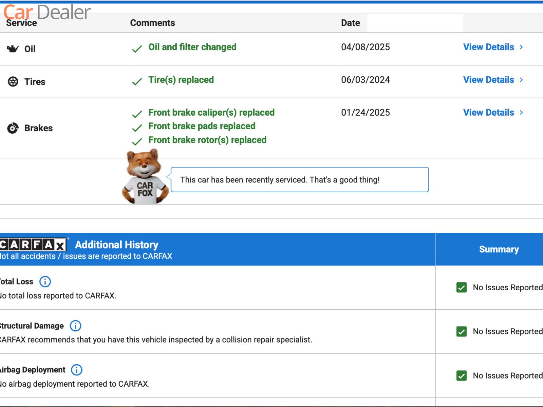Expand brakes details using chevron arrow
This screenshot has height=407, width=543.
click(521, 113)
